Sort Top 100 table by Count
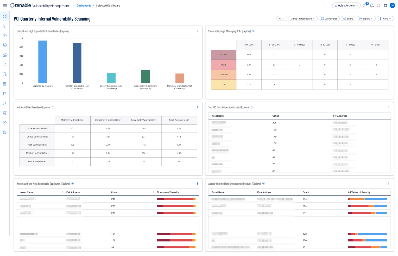The height and width of the screenshot is (256, 398). point(275,116)
